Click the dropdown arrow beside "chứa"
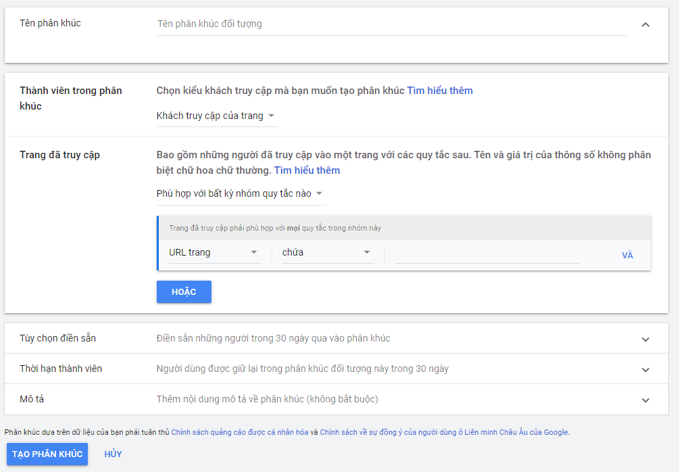This screenshot has height=472, width=679. 367,252
